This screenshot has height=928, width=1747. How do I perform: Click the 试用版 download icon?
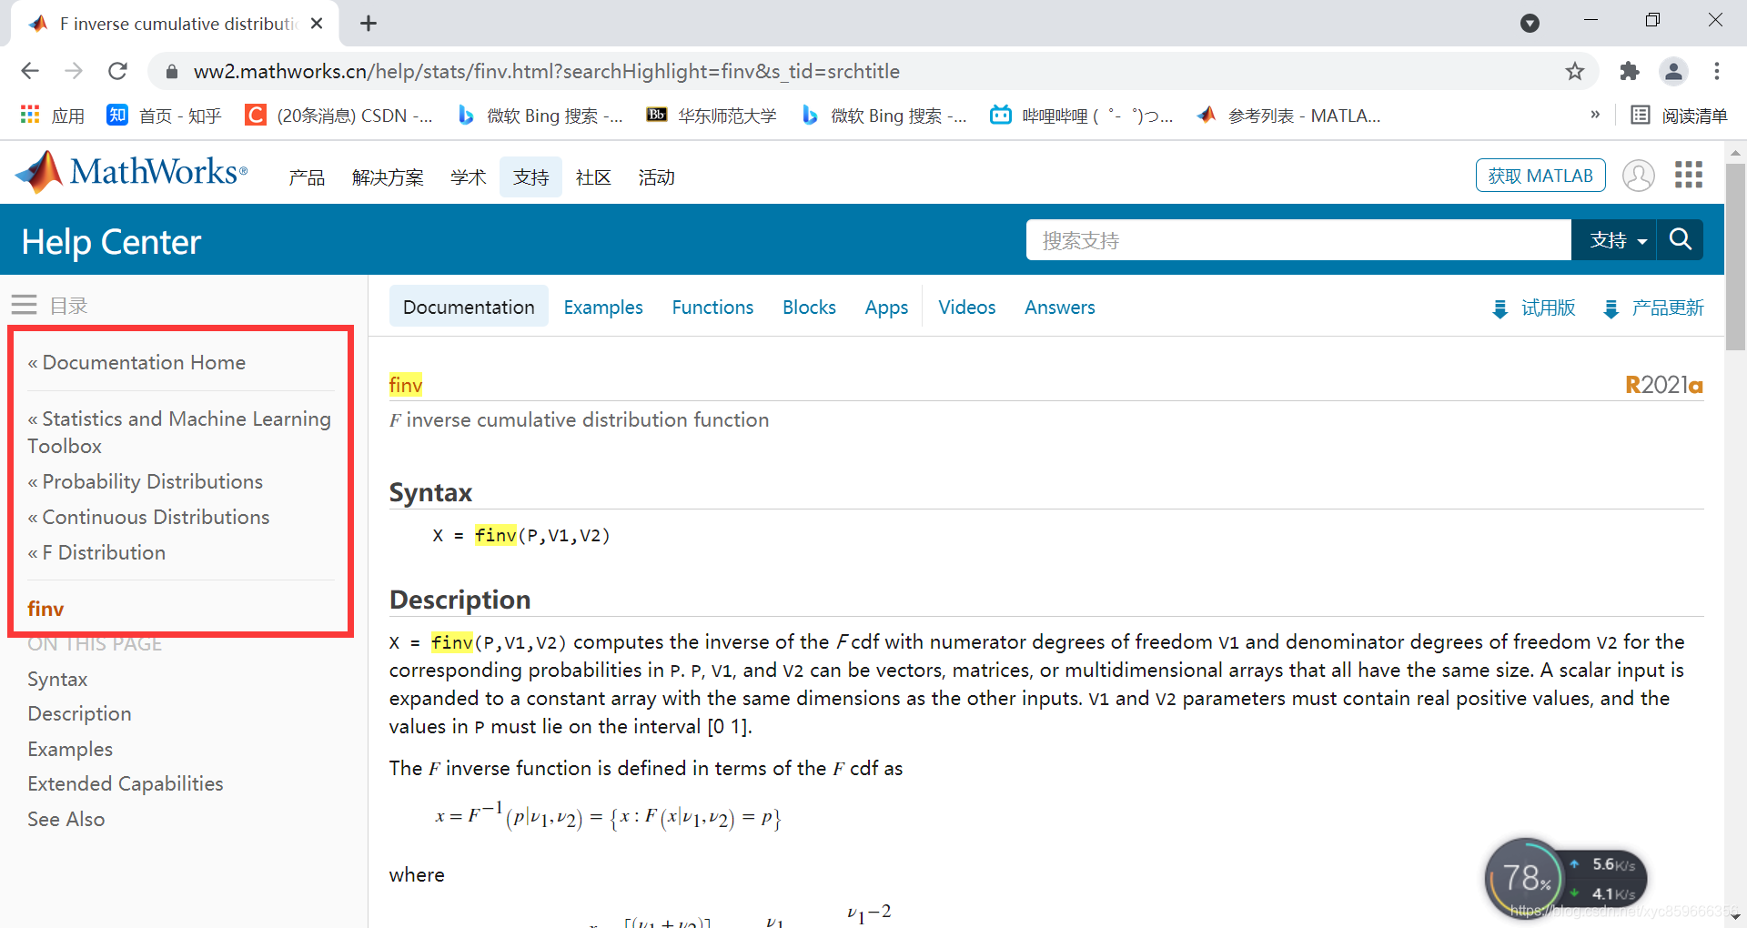1500,308
